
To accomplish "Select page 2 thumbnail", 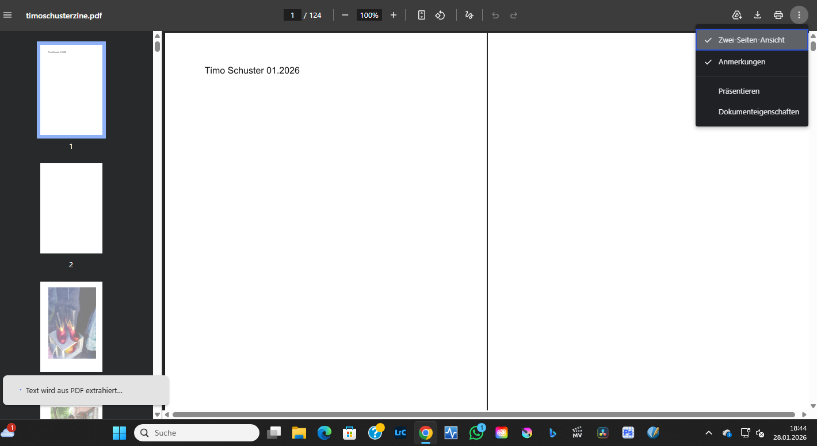I will click(x=71, y=208).
